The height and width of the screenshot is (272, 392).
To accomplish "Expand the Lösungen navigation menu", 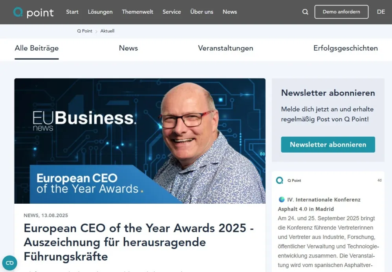I will (100, 12).
